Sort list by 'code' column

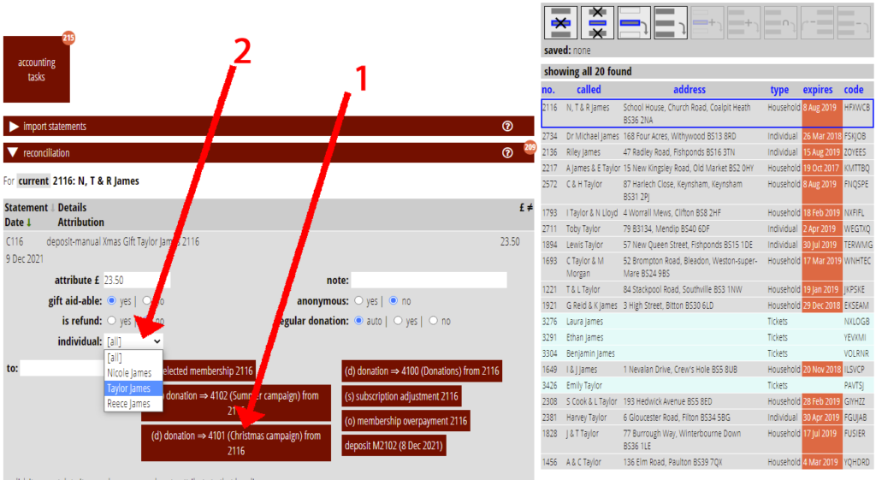[854, 89]
